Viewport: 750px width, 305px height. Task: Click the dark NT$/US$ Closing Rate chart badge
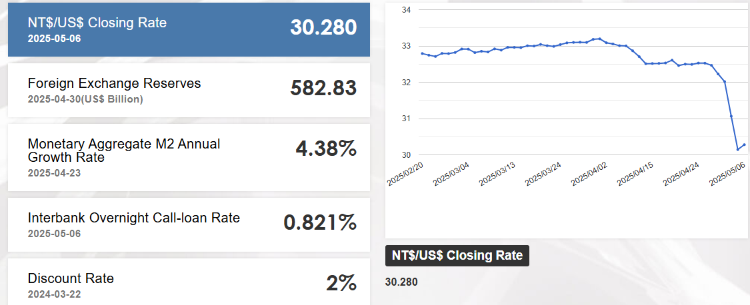pos(457,256)
